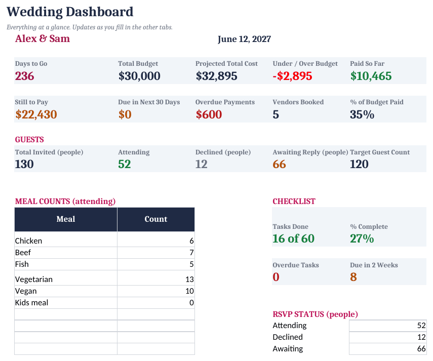This screenshot has width=433, height=361.
Task: Click the Fish count cell showing 5
Action: 156,264
